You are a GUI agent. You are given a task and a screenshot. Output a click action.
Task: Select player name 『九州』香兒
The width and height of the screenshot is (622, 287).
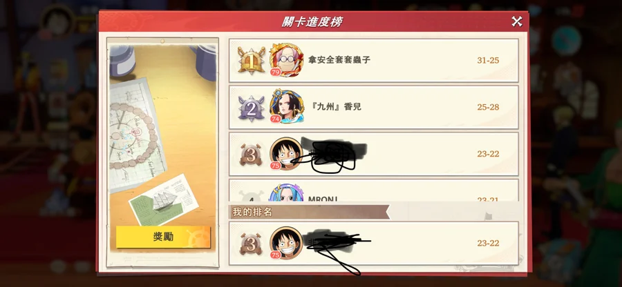tap(334, 107)
